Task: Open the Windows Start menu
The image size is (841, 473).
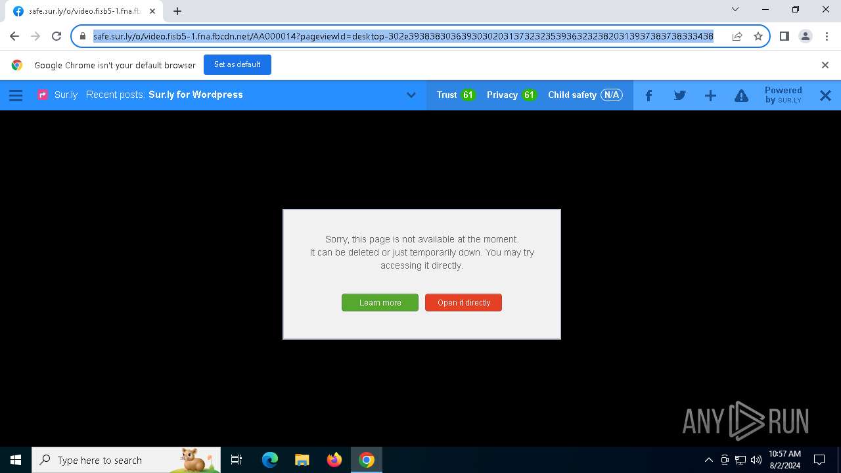Action: (16, 460)
